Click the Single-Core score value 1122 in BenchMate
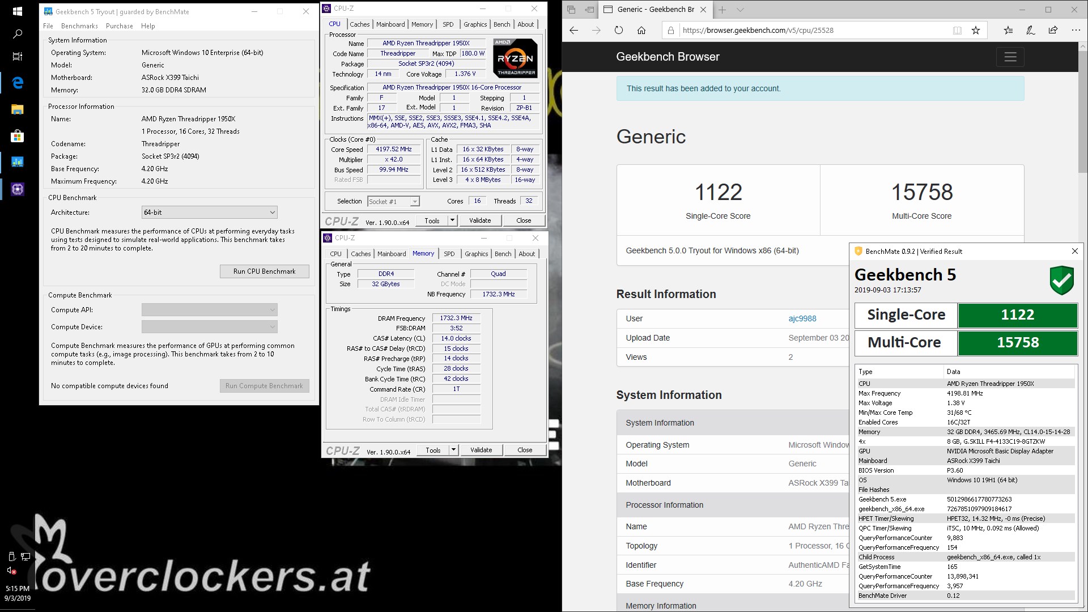 [1018, 315]
